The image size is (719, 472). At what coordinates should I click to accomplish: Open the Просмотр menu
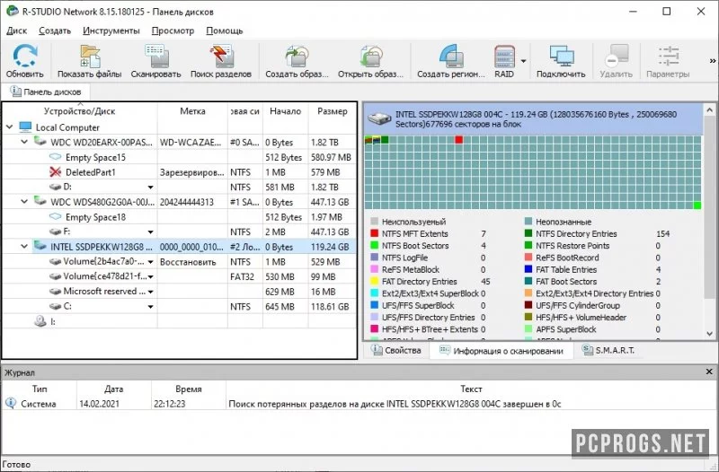pos(173,31)
